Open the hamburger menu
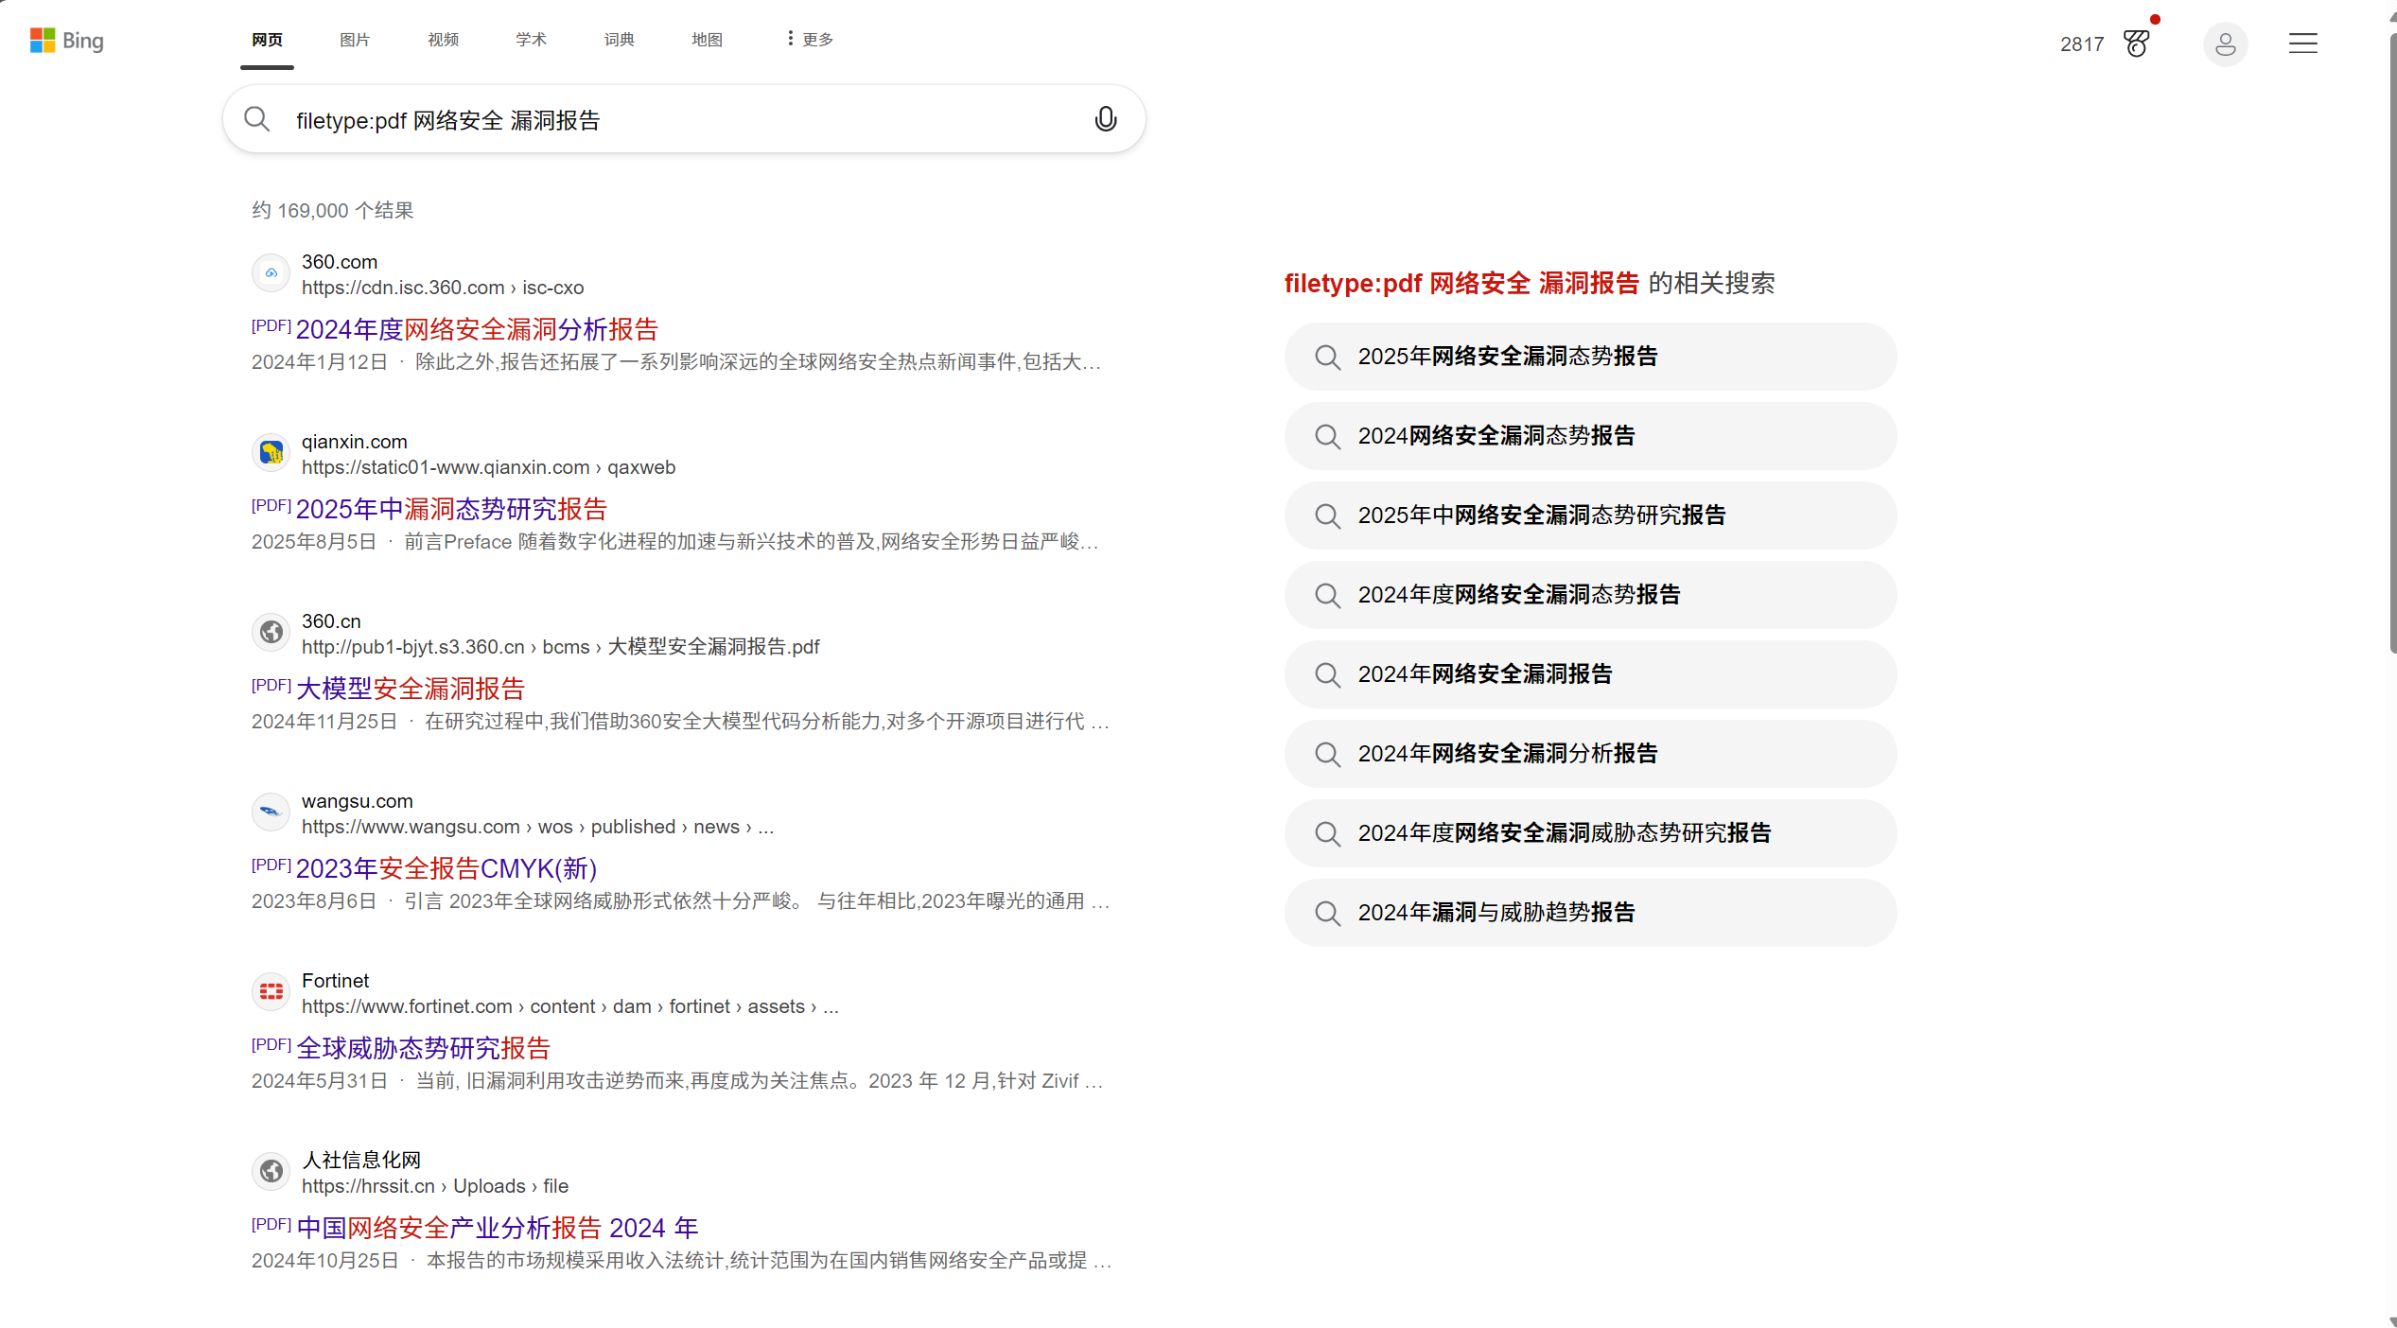The image size is (2397, 1328). coord(2303,44)
